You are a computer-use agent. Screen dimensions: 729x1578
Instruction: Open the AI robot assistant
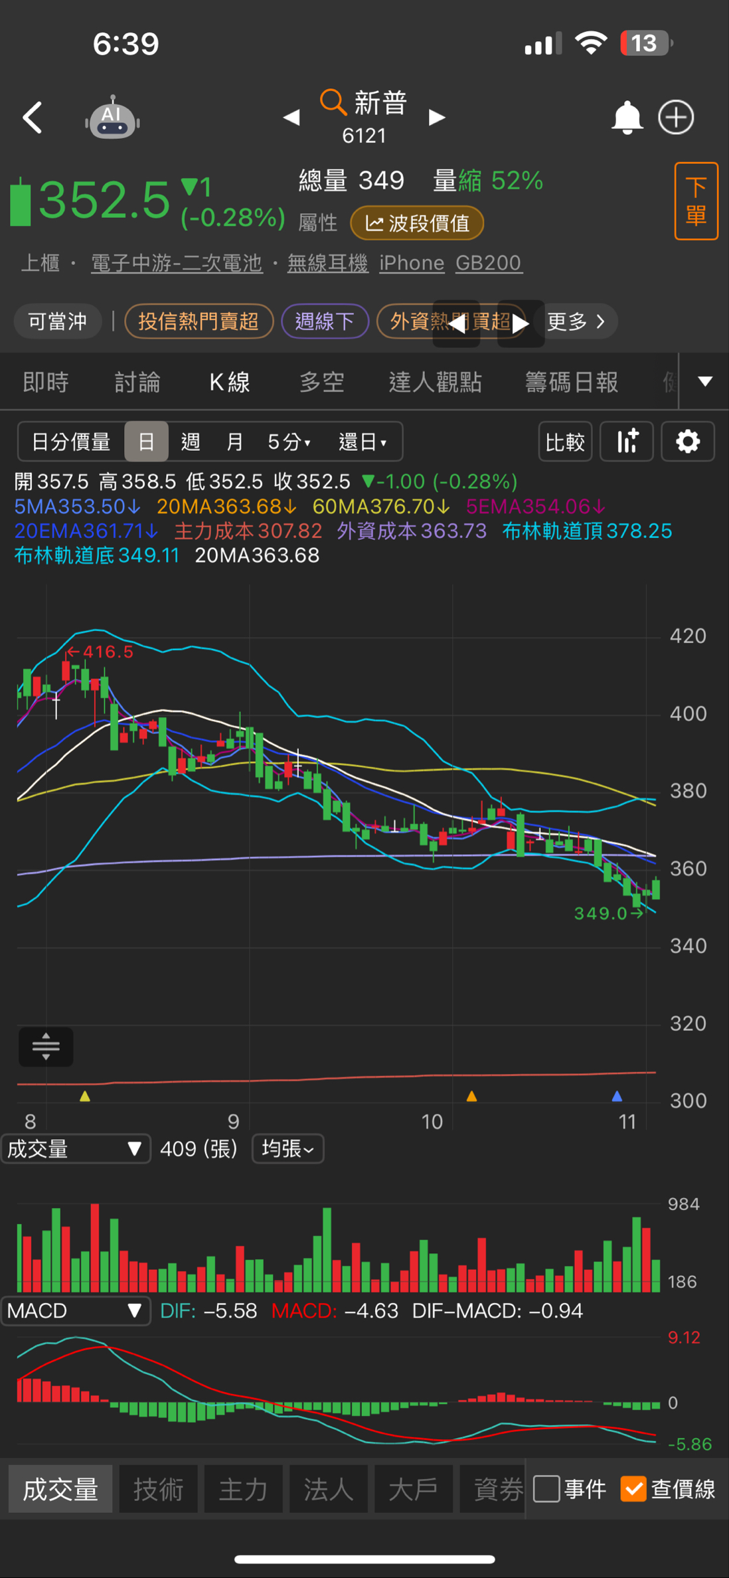point(112,118)
